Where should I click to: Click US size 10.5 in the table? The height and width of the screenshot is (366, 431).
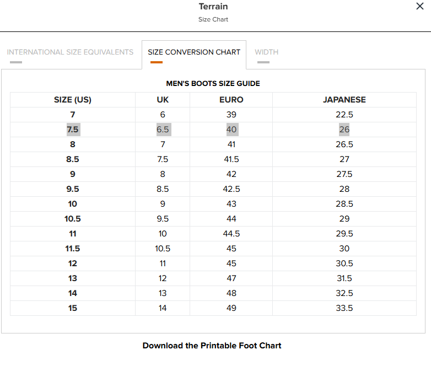(x=73, y=219)
